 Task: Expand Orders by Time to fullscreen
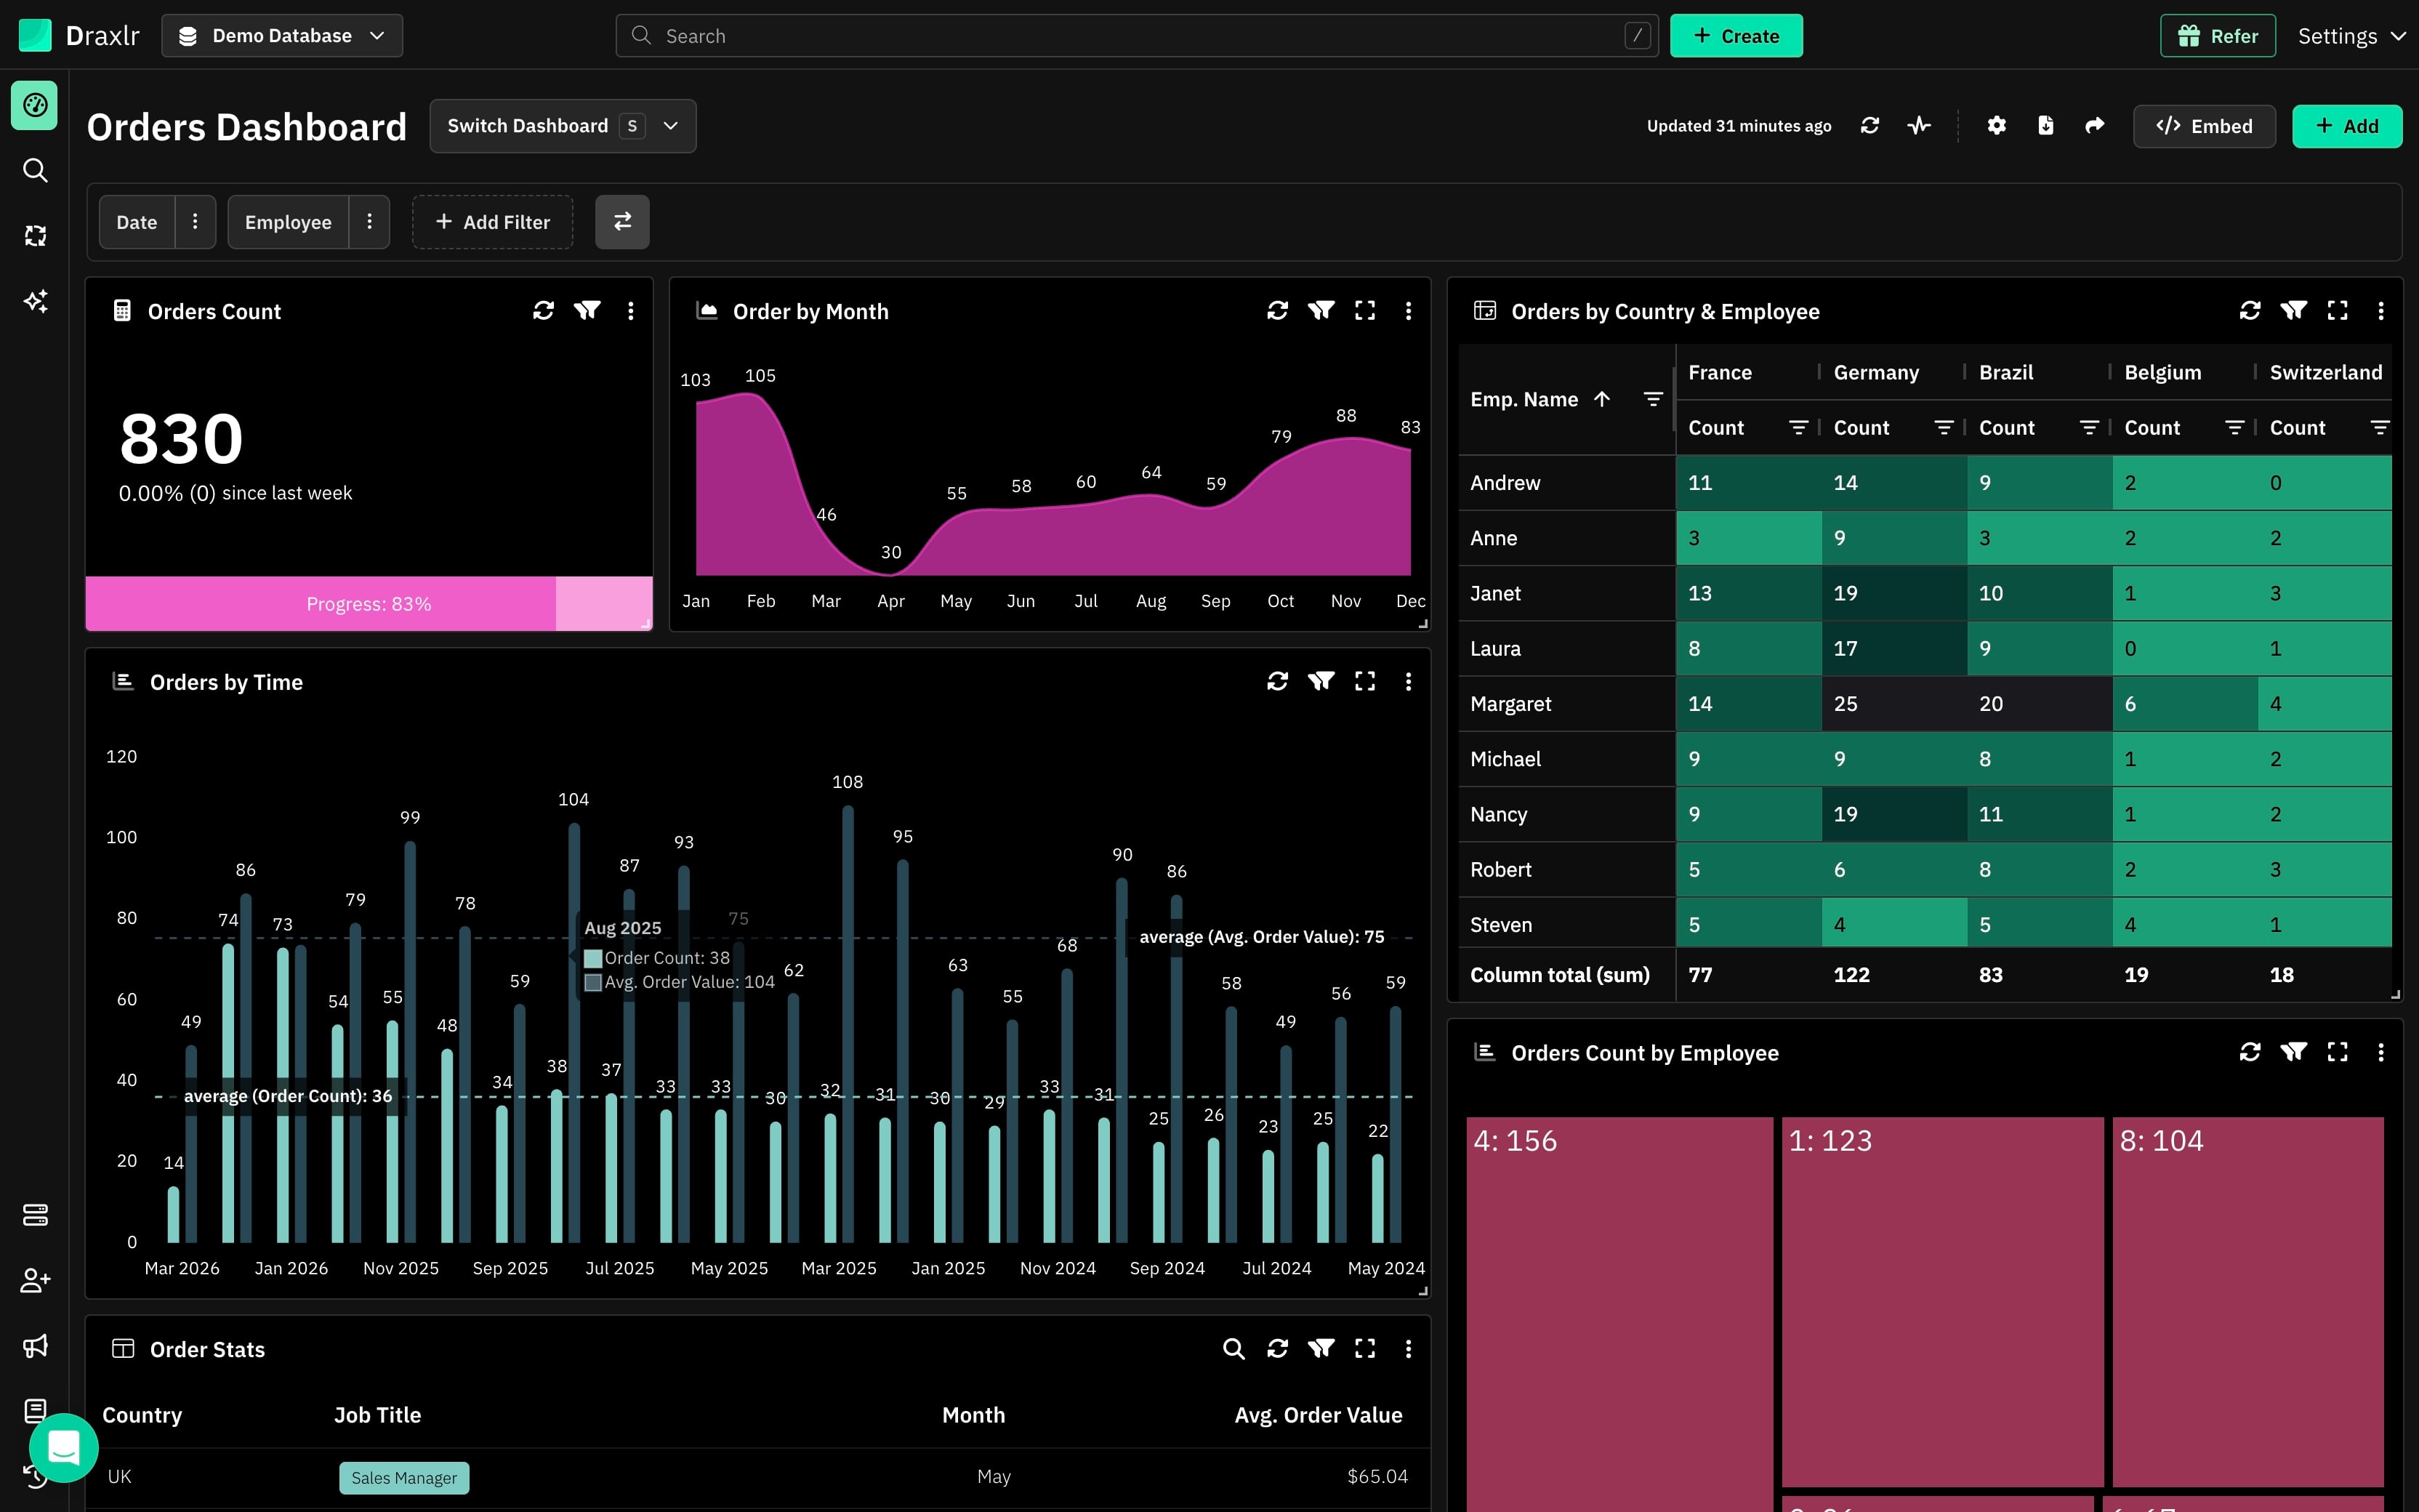point(1364,682)
